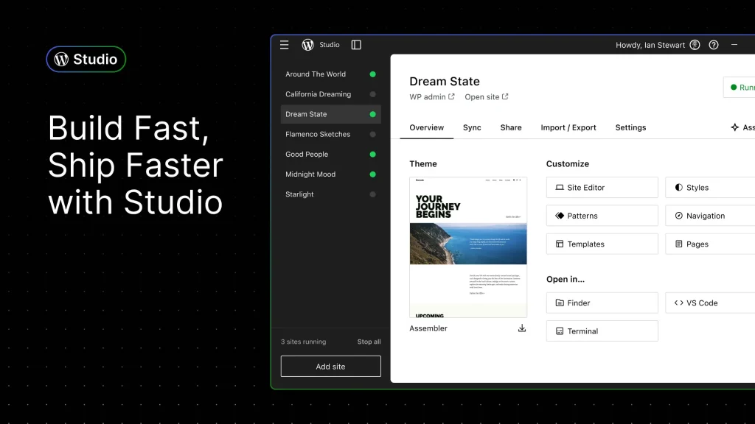Download the Assembler theme icon

click(522, 328)
